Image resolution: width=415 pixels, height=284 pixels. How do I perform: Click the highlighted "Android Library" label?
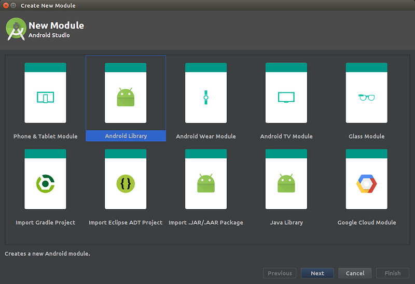click(126, 136)
